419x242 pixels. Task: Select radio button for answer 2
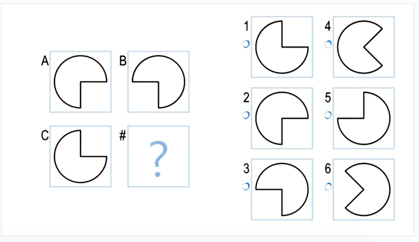tap(246, 115)
